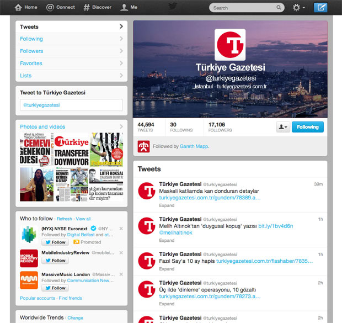This screenshot has height=323, width=342.
Task: Expand the Melih Altınok tweet
Action: click(x=167, y=240)
